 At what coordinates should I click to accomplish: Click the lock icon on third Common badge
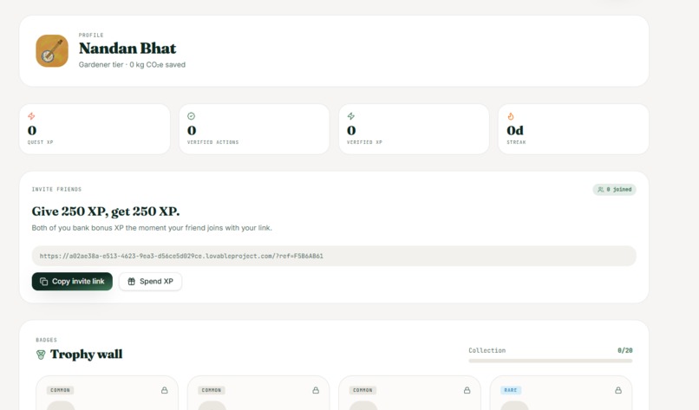pyautogui.click(x=467, y=390)
